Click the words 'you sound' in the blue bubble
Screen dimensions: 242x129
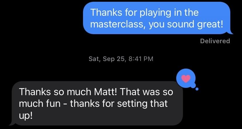(171, 25)
